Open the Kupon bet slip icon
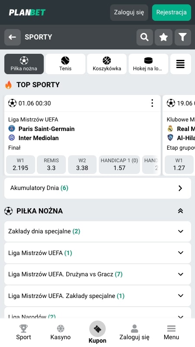This screenshot has width=195, height=347. coord(97,329)
